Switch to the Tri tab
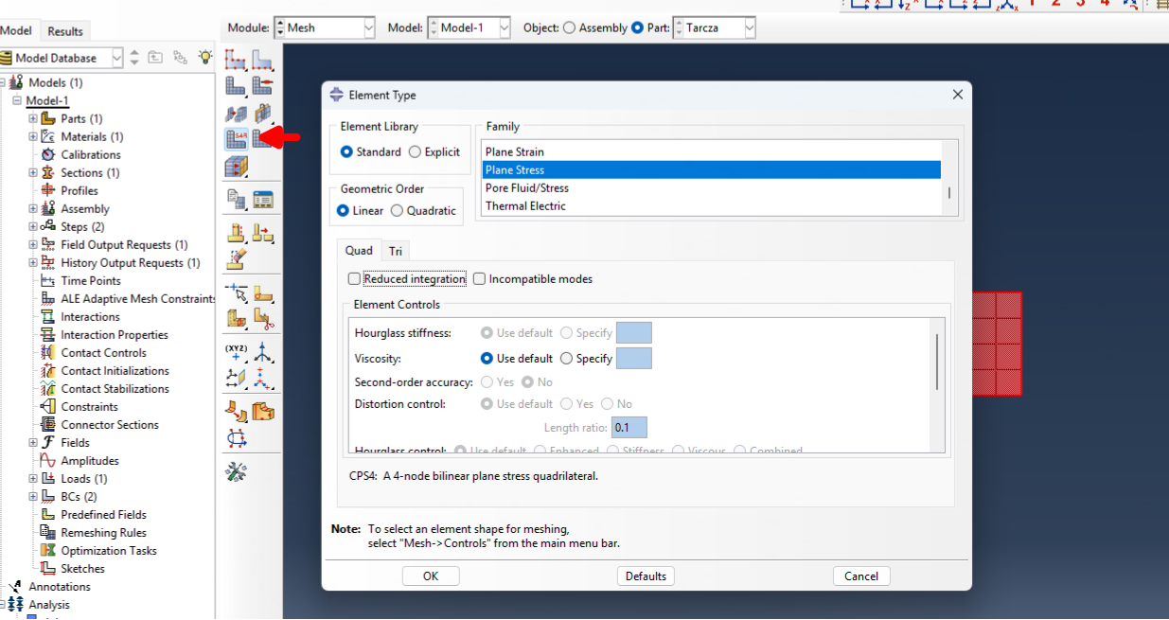Image resolution: width=1169 pixels, height=620 pixels. [396, 252]
